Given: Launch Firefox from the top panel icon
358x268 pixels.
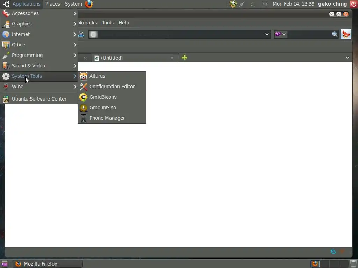Looking at the screenshot, I should [x=89, y=4].
